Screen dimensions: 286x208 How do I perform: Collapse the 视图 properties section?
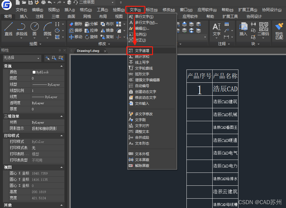coord(61,167)
